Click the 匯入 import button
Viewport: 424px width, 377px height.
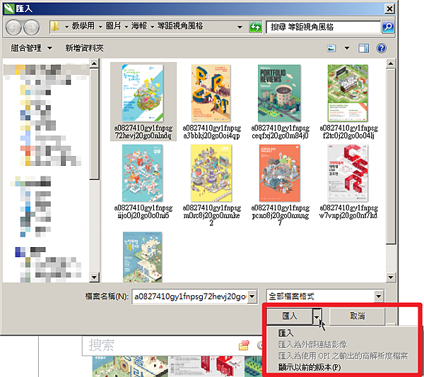tap(290, 316)
